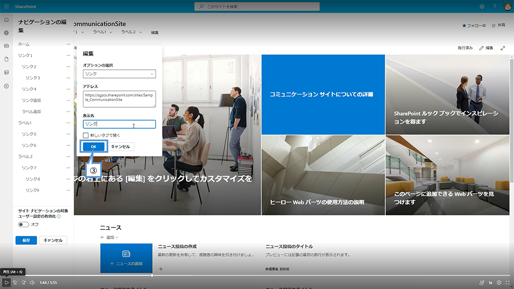
Task: Select リンク8 in navigation editor
Action: [33, 179]
